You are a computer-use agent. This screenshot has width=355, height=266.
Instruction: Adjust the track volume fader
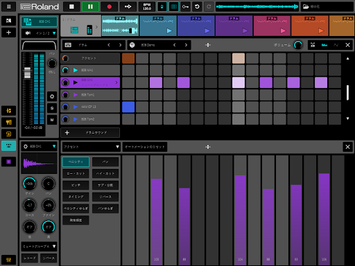click(27, 73)
